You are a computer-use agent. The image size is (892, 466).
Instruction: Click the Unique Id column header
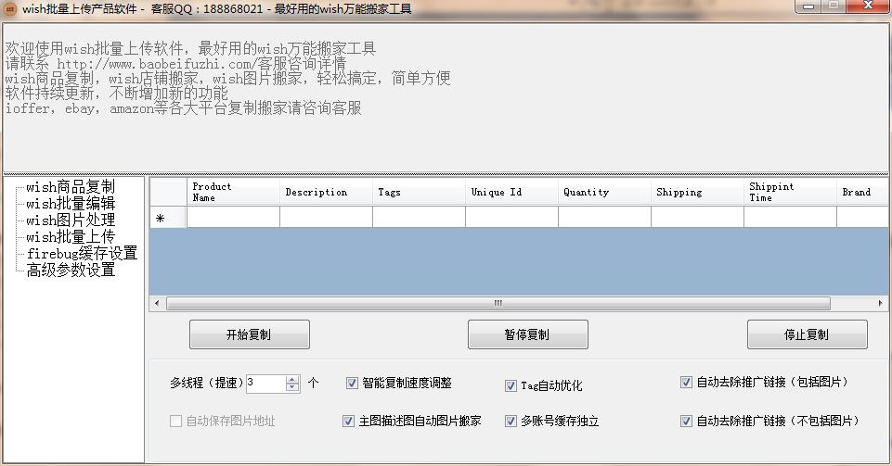coord(511,192)
